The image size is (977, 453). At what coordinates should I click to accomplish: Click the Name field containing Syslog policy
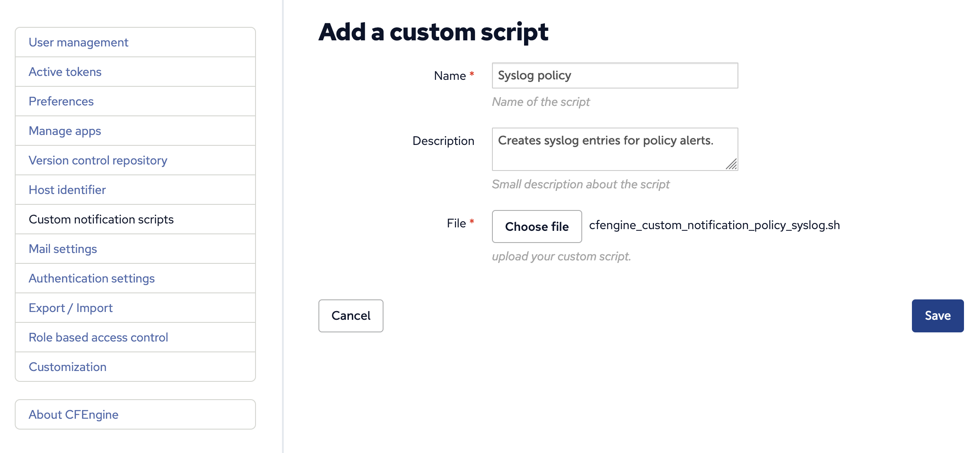[614, 75]
